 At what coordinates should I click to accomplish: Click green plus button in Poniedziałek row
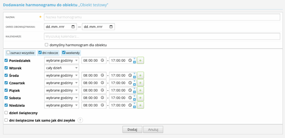click(x=140, y=60)
